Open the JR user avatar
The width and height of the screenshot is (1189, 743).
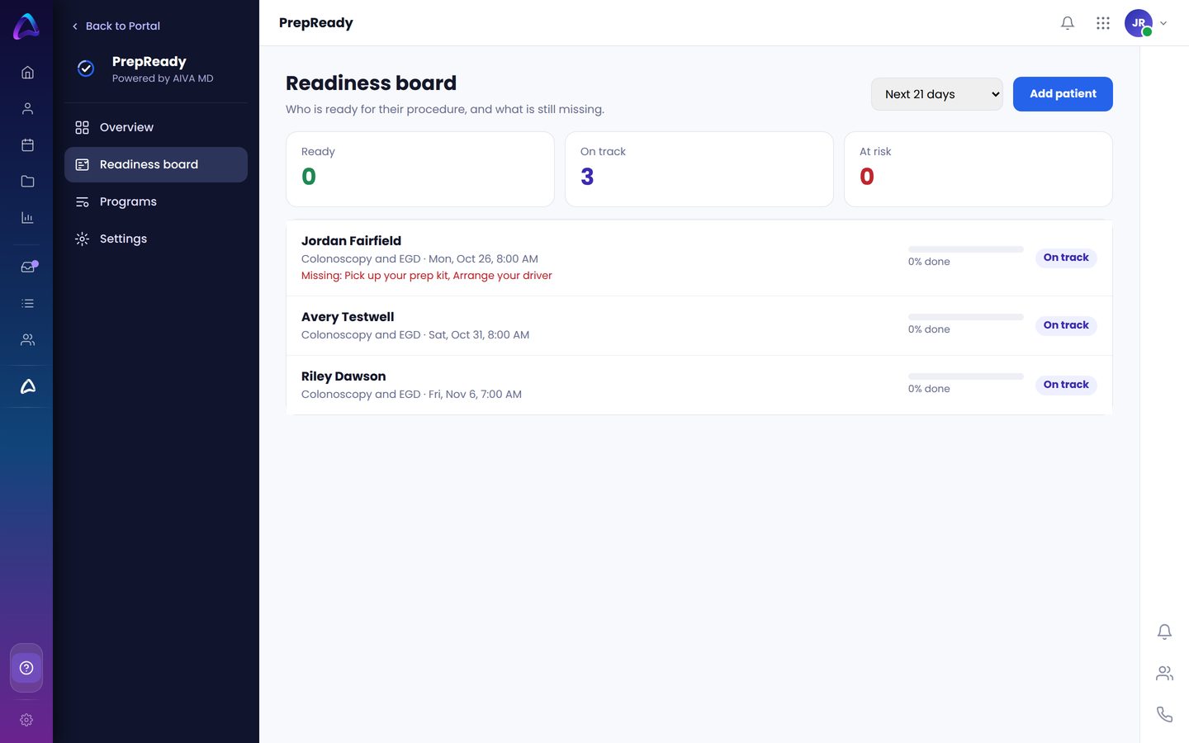pyautogui.click(x=1139, y=23)
